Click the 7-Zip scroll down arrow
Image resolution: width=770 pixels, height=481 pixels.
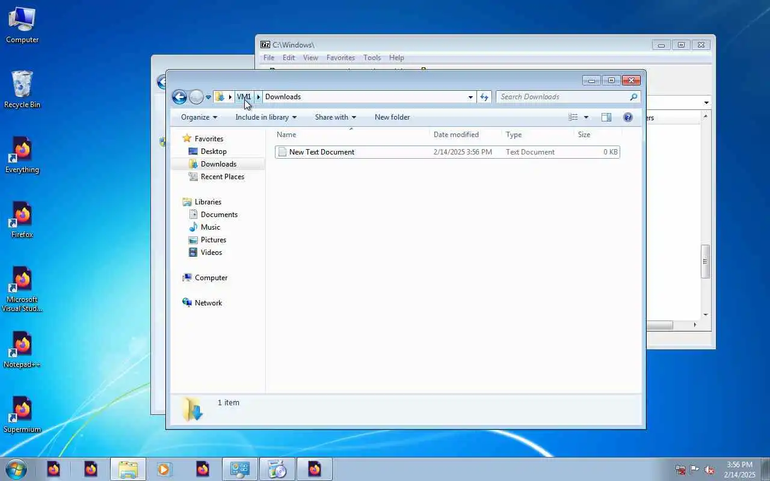[706, 314]
